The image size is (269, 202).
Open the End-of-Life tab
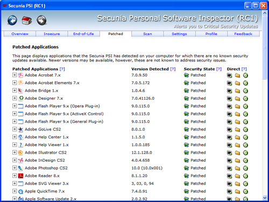(83, 34)
